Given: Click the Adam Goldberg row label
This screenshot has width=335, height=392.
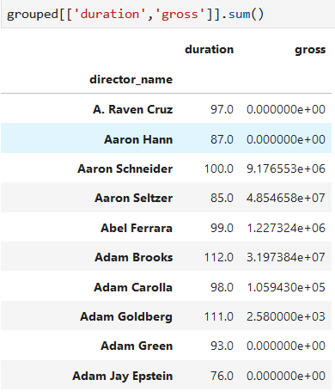Looking at the screenshot, I should pos(126,316).
